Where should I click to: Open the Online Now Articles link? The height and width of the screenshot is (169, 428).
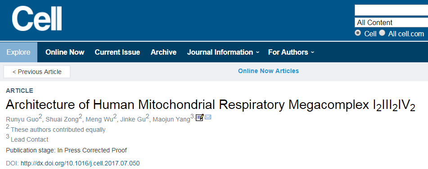(x=269, y=71)
